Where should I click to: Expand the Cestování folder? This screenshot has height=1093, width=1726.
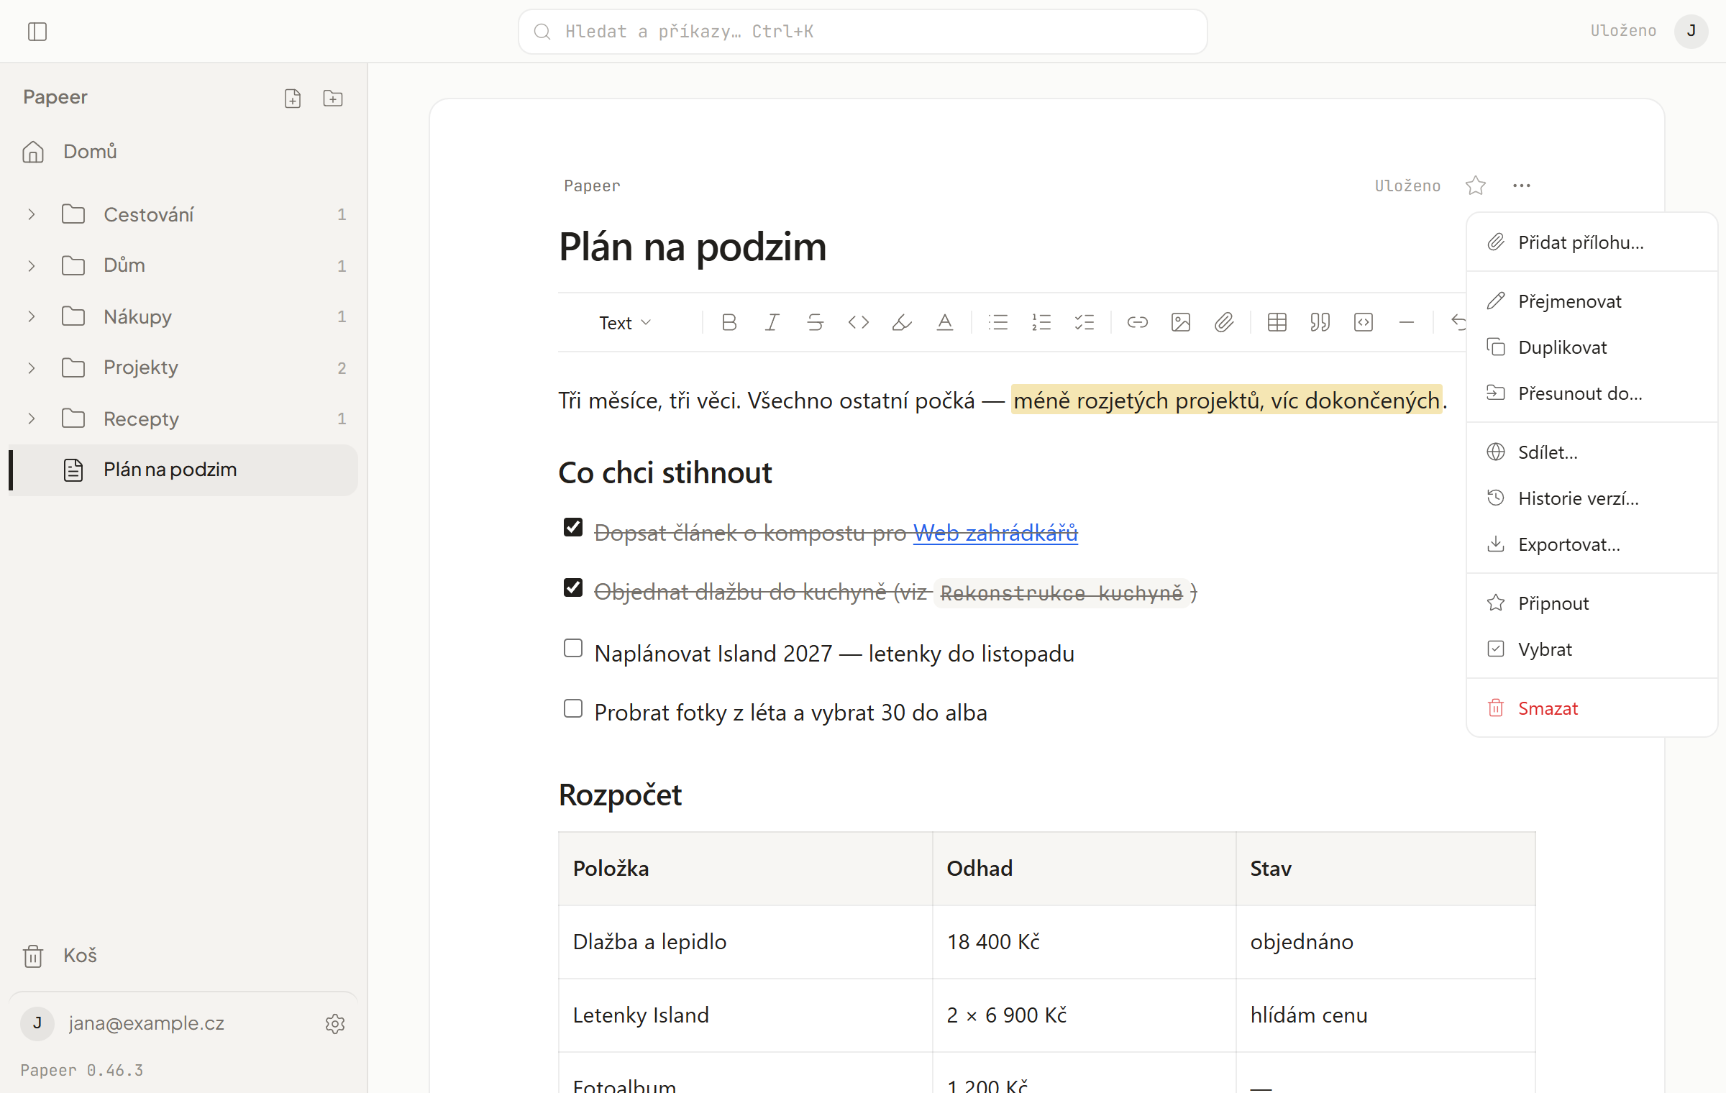[32, 214]
